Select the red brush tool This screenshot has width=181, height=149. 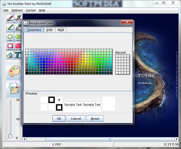coord(10,18)
